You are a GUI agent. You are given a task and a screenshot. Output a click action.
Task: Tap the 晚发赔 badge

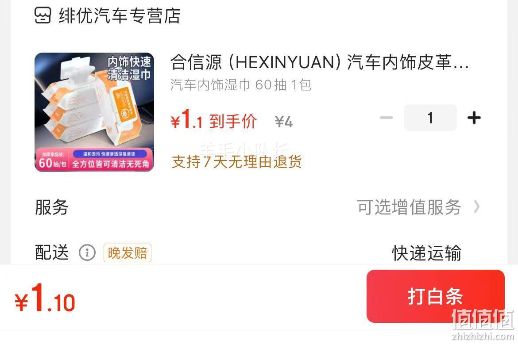[128, 252]
